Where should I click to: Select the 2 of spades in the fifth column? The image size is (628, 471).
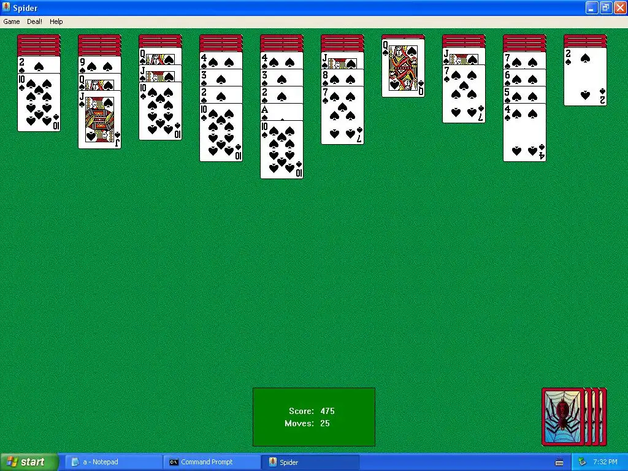[x=281, y=95]
